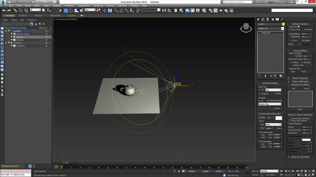Open the Material Editor from toolbar
Image resolution: width=316 pixels, height=177 pixels.
pos(204,10)
